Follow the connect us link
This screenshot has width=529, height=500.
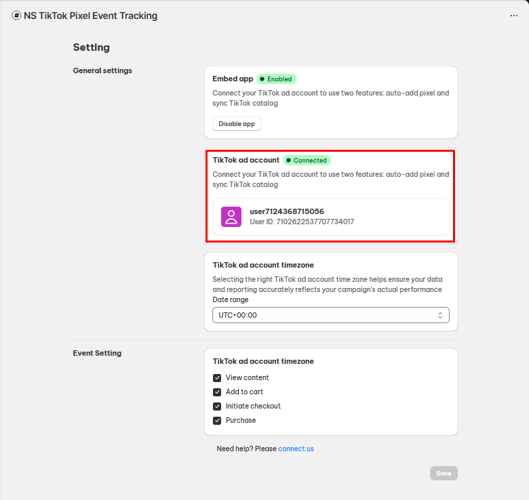296,449
